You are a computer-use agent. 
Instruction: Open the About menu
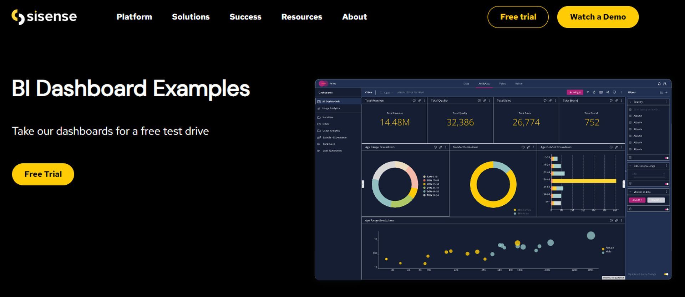pyautogui.click(x=354, y=17)
